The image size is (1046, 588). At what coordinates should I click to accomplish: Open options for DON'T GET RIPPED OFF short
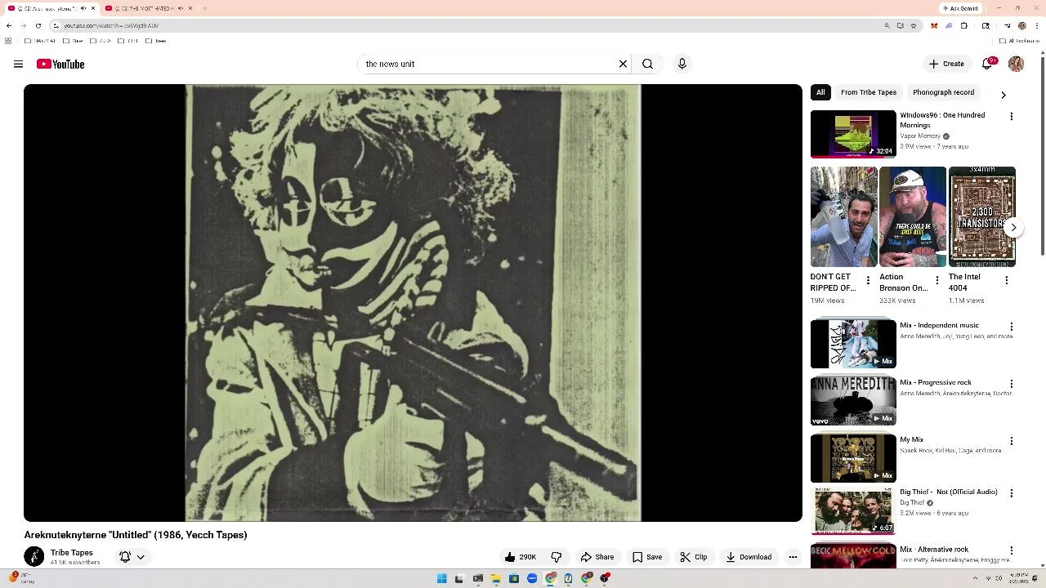pos(868,280)
